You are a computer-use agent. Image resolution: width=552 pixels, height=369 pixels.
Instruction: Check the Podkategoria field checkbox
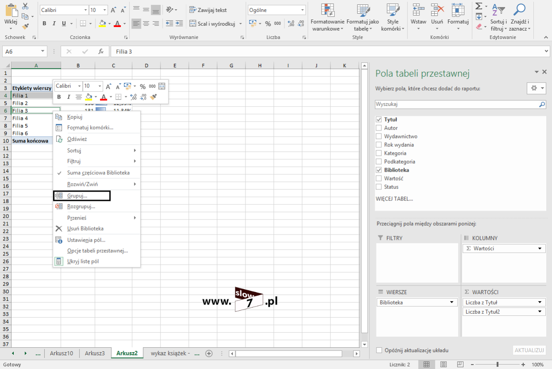tap(379, 161)
